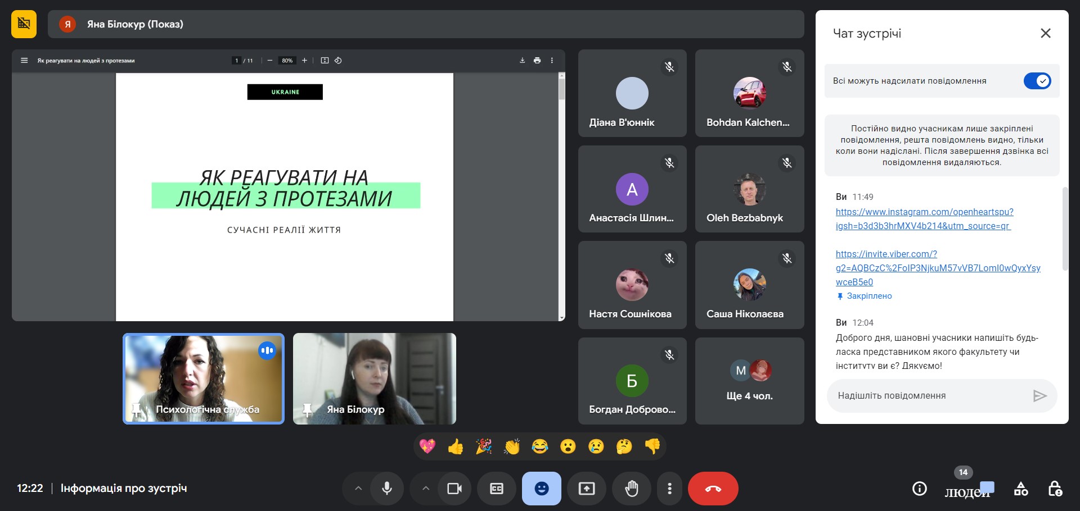Open the emoji reactions button
The image size is (1080, 511).
[541, 489]
